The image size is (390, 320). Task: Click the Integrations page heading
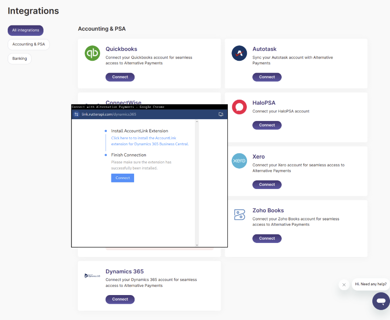click(x=34, y=11)
